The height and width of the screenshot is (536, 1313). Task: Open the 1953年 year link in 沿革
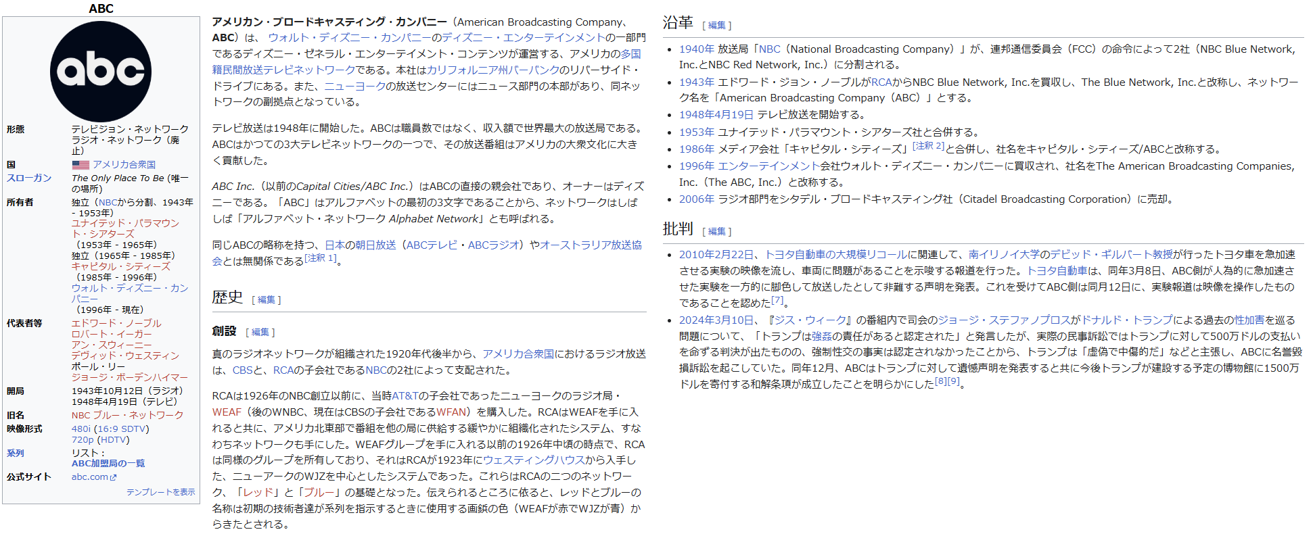697,132
